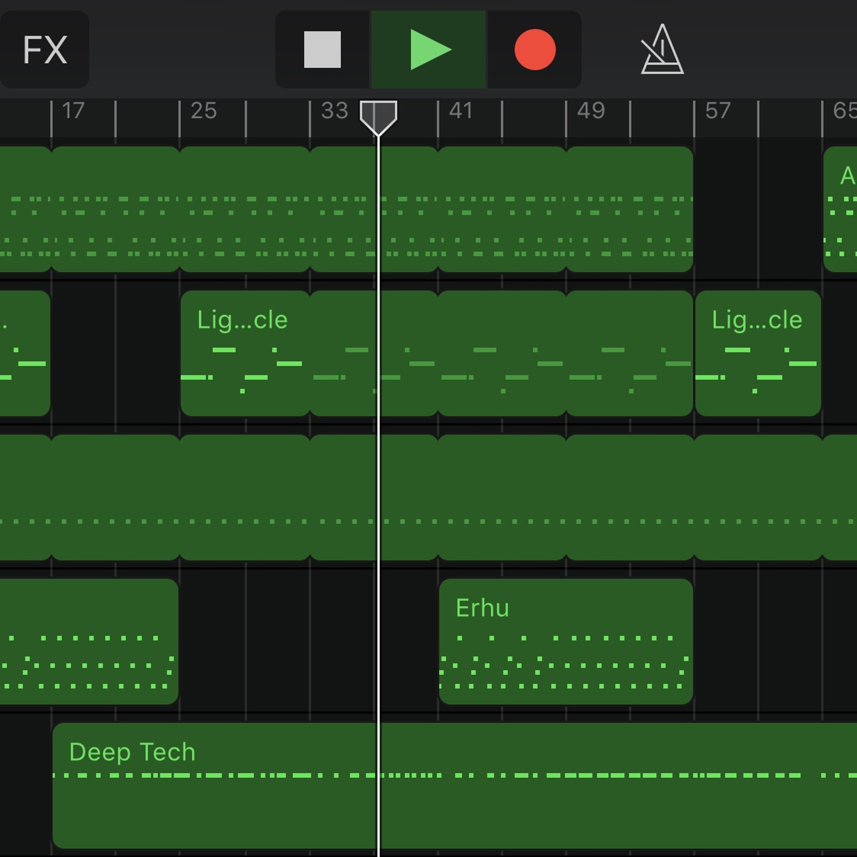Select the fourth track region ending at bar 25
857x857 pixels.
pos(89,641)
